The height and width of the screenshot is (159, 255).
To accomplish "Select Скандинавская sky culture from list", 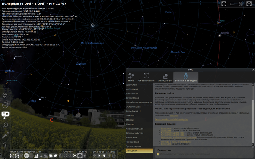I will point(135,128).
